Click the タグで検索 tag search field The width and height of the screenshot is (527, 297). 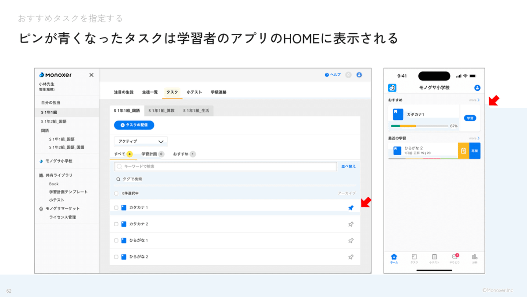point(235,179)
